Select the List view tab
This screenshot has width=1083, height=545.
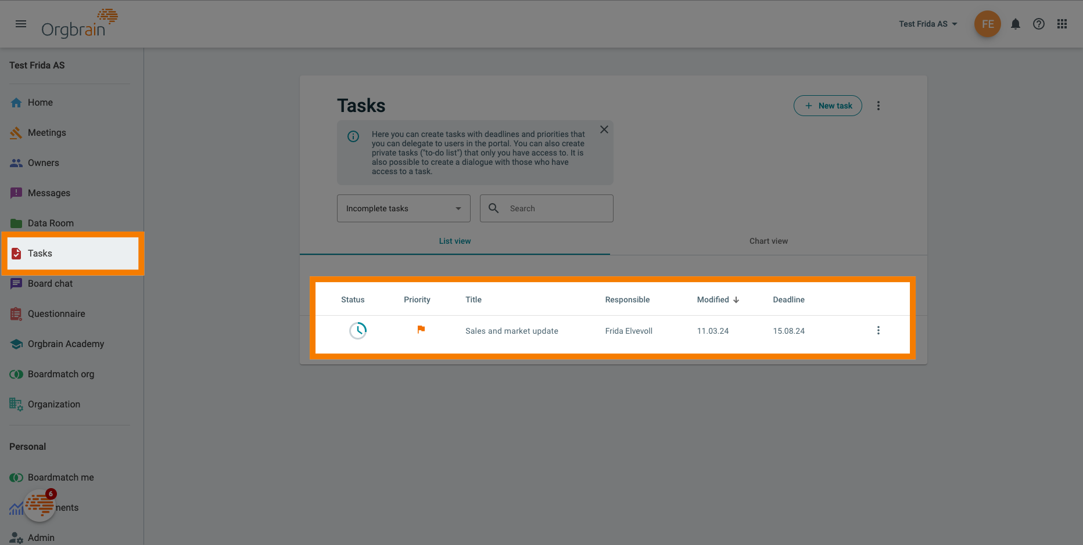[x=455, y=241]
